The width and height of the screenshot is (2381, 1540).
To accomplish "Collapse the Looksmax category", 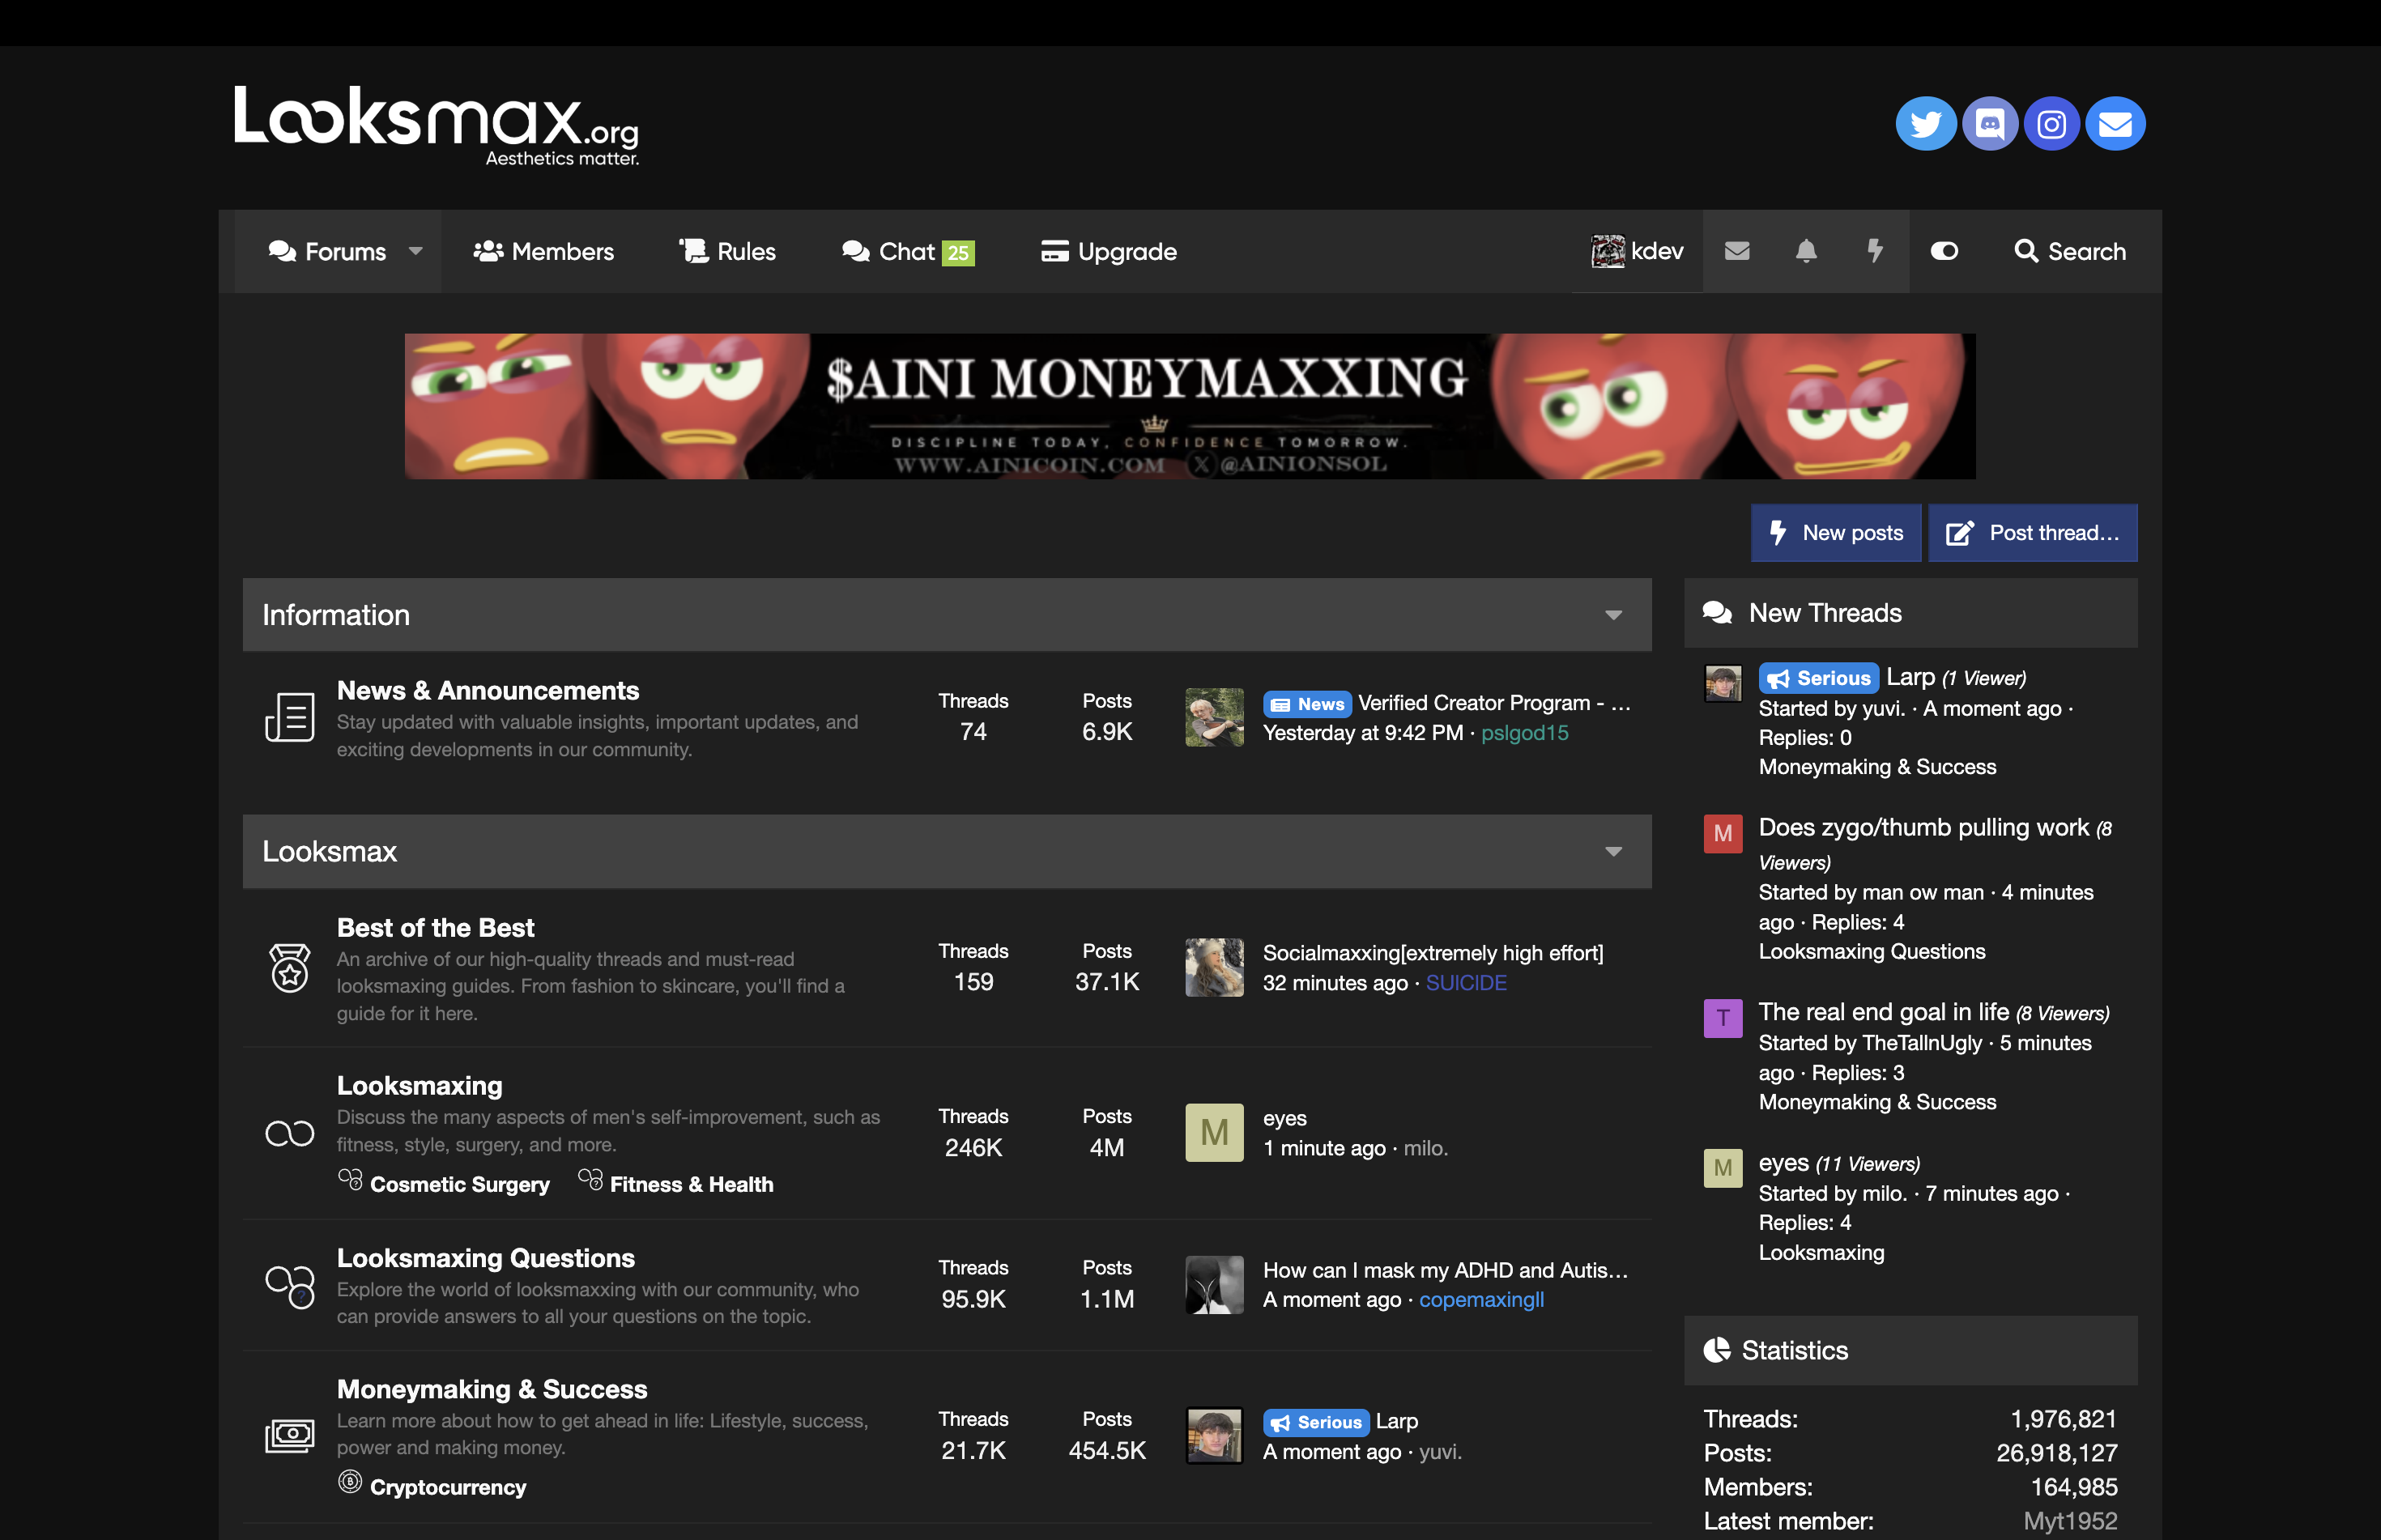I will [1613, 852].
